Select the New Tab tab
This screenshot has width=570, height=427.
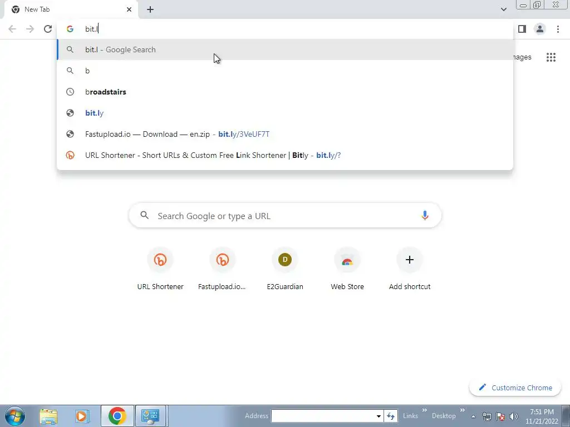tap(71, 9)
